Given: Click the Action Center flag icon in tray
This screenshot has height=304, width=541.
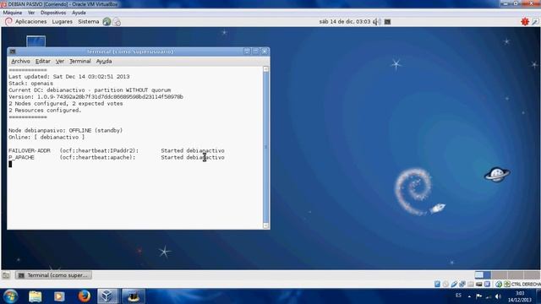Looking at the screenshot, I should tap(479, 296).
